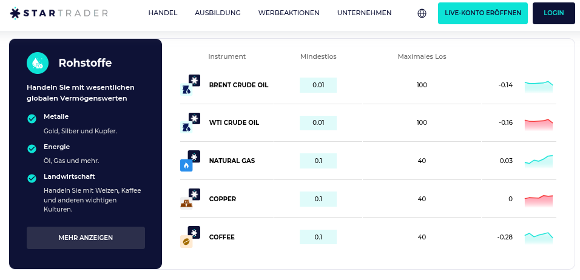Click Brent Crude Oil maximum lot 100
The height and width of the screenshot is (280, 580).
(422, 85)
